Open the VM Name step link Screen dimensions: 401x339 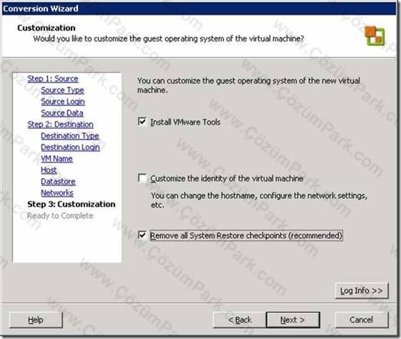pyautogui.click(x=56, y=158)
